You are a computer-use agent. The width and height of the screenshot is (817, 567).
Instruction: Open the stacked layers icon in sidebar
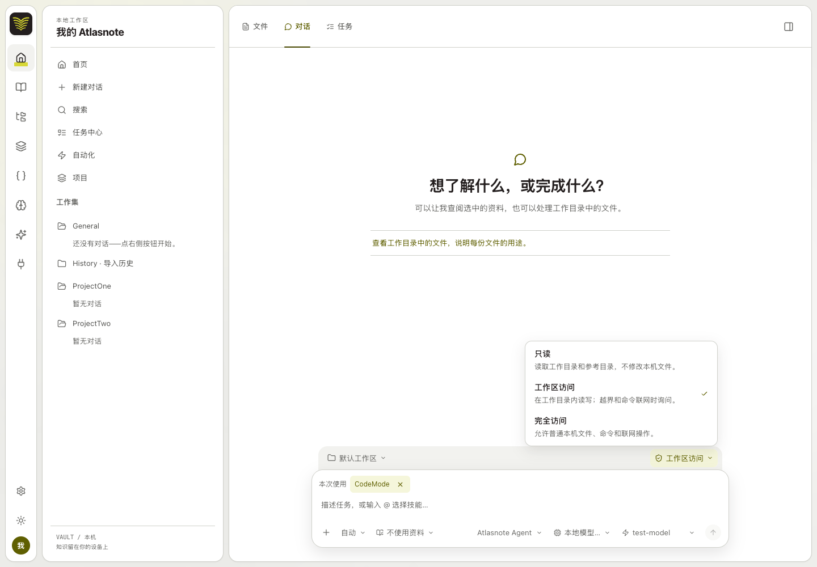[21, 146]
